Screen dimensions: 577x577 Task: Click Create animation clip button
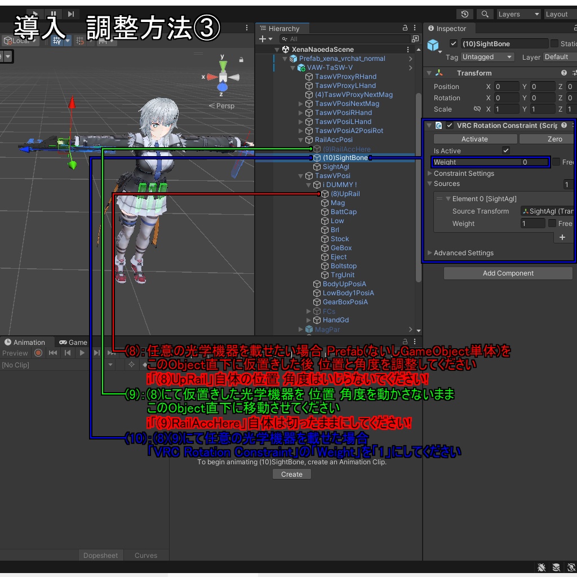(292, 474)
